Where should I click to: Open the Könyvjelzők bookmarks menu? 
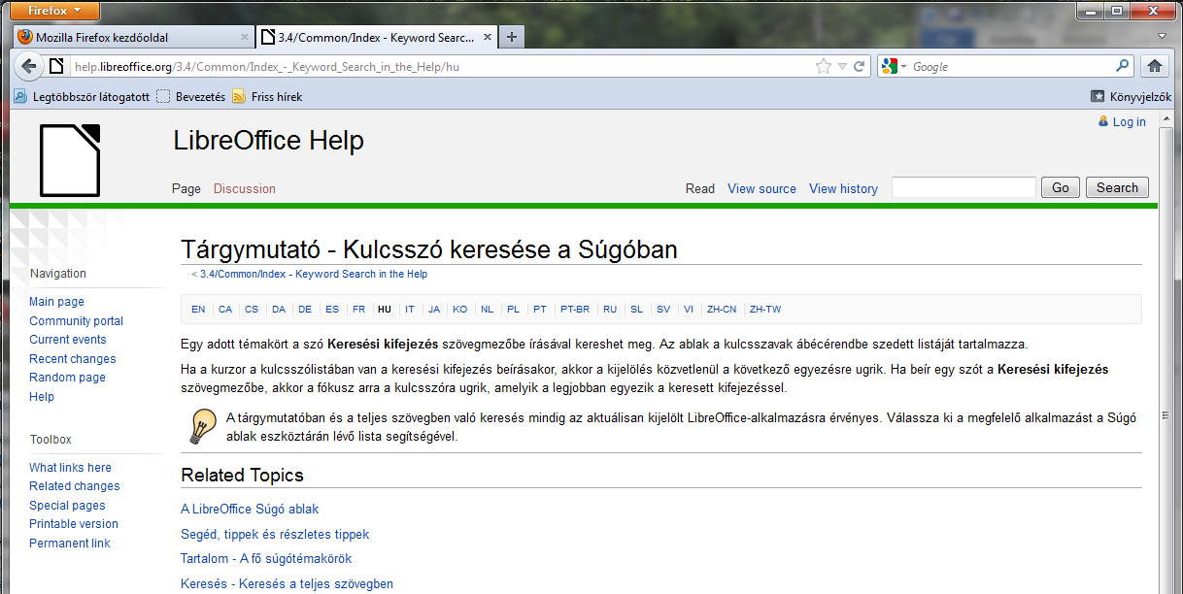point(1131,97)
